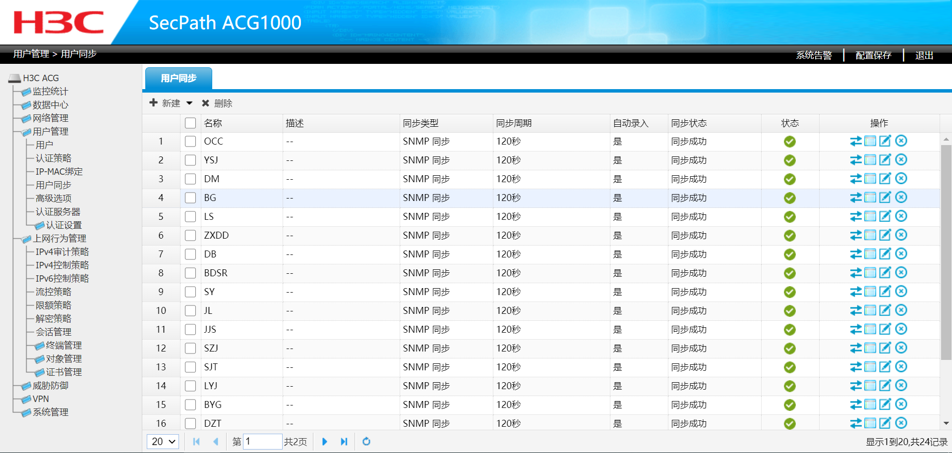Click the sync arrows icon for OCC row
952x453 pixels.
[856, 141]
